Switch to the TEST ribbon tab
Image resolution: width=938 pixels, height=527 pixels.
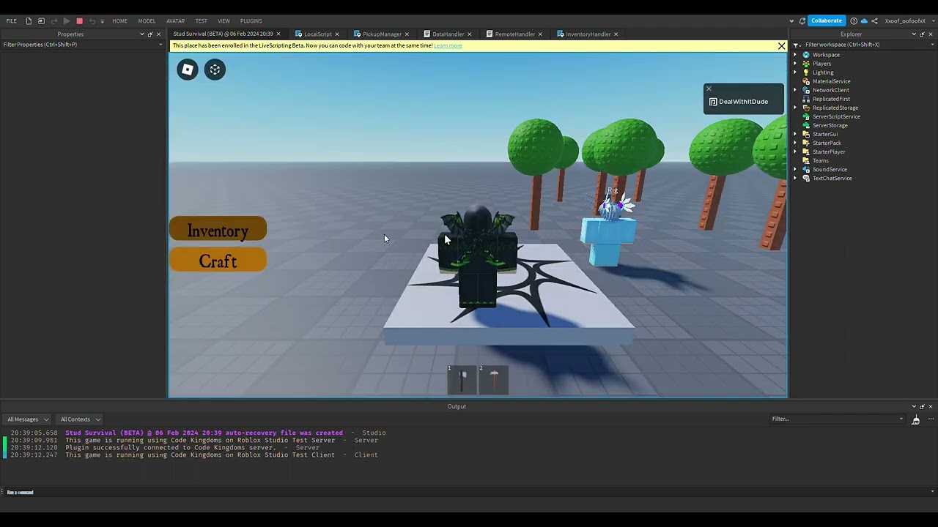[201, 20]
